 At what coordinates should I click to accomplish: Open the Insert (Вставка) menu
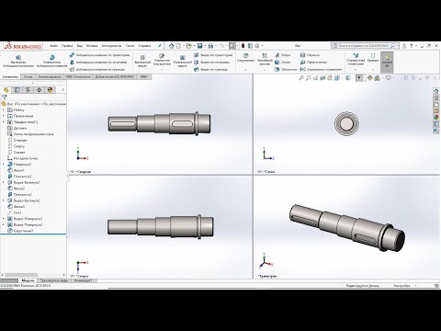[92, 46]
